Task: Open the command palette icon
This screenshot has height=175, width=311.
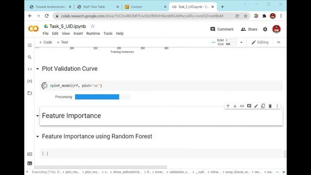Action: 30,154
